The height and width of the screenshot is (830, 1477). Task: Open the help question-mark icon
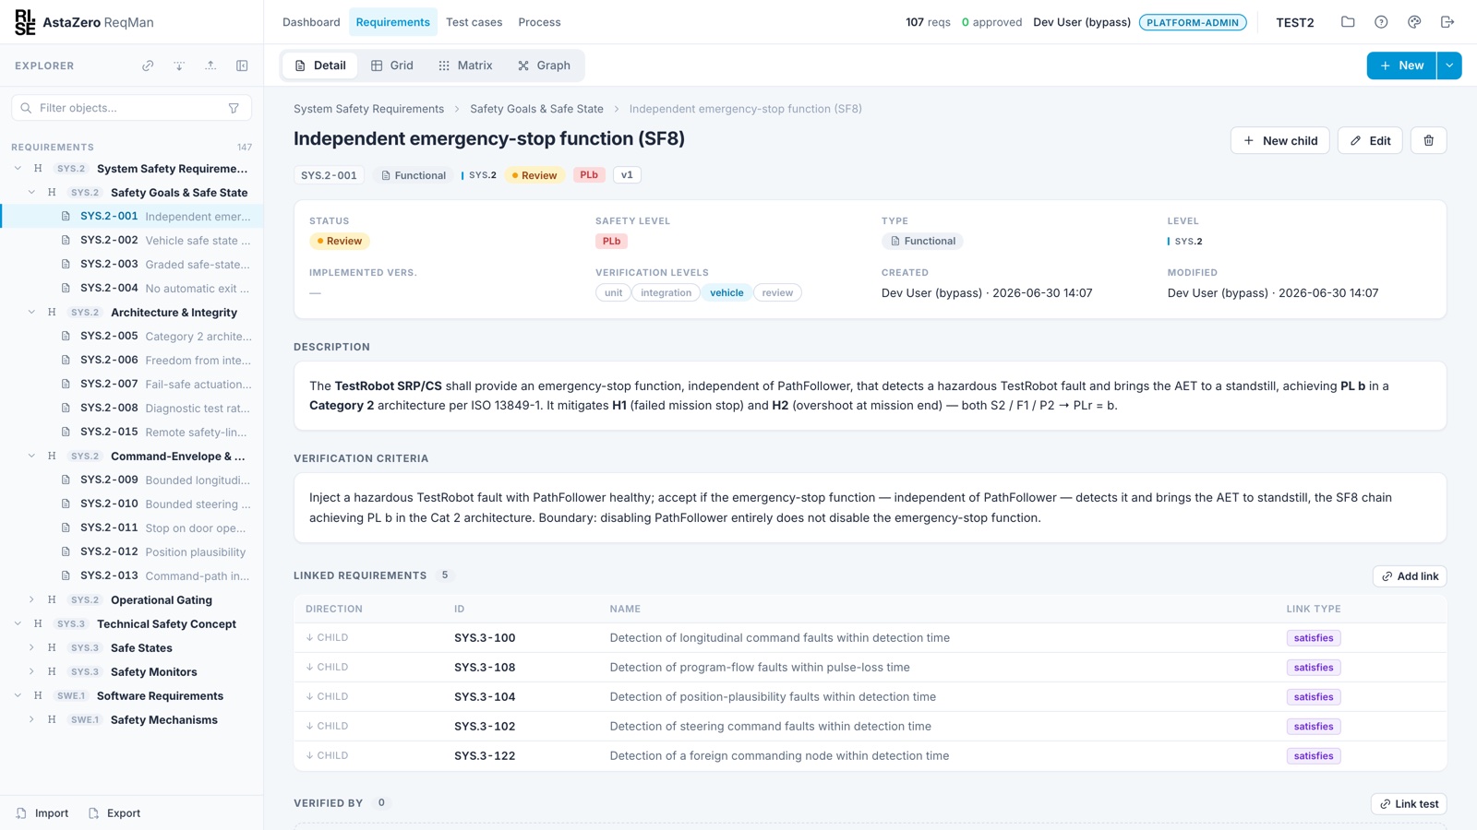[1381, 22]
